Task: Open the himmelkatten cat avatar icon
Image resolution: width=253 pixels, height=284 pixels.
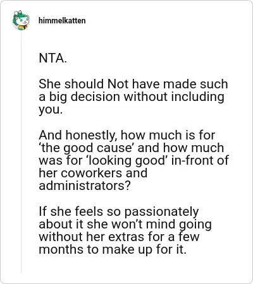Action: pyautogui.click(x=21, y=20)
